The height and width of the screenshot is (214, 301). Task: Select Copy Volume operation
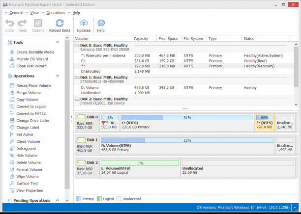click(x=24, y=100)
